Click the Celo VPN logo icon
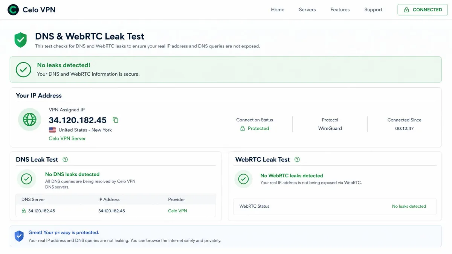Image resolution: width=452 pixels, height=254 pixels. [x=13, y=10]
